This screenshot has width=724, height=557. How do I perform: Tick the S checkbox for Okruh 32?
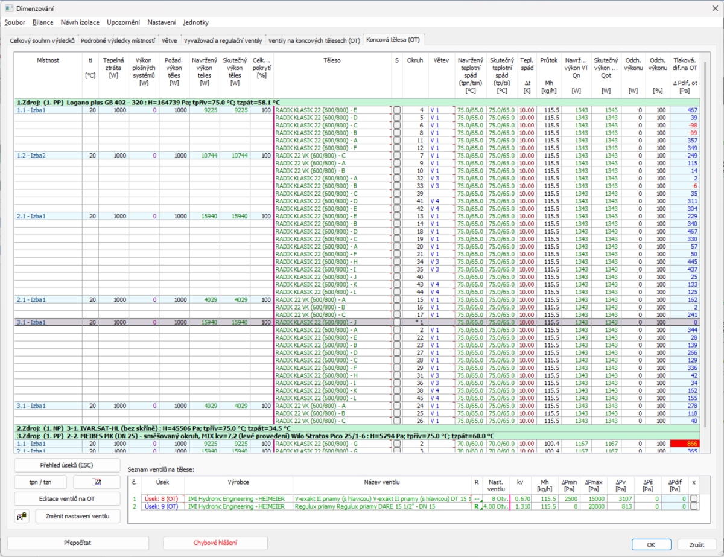tap(397, 179)
